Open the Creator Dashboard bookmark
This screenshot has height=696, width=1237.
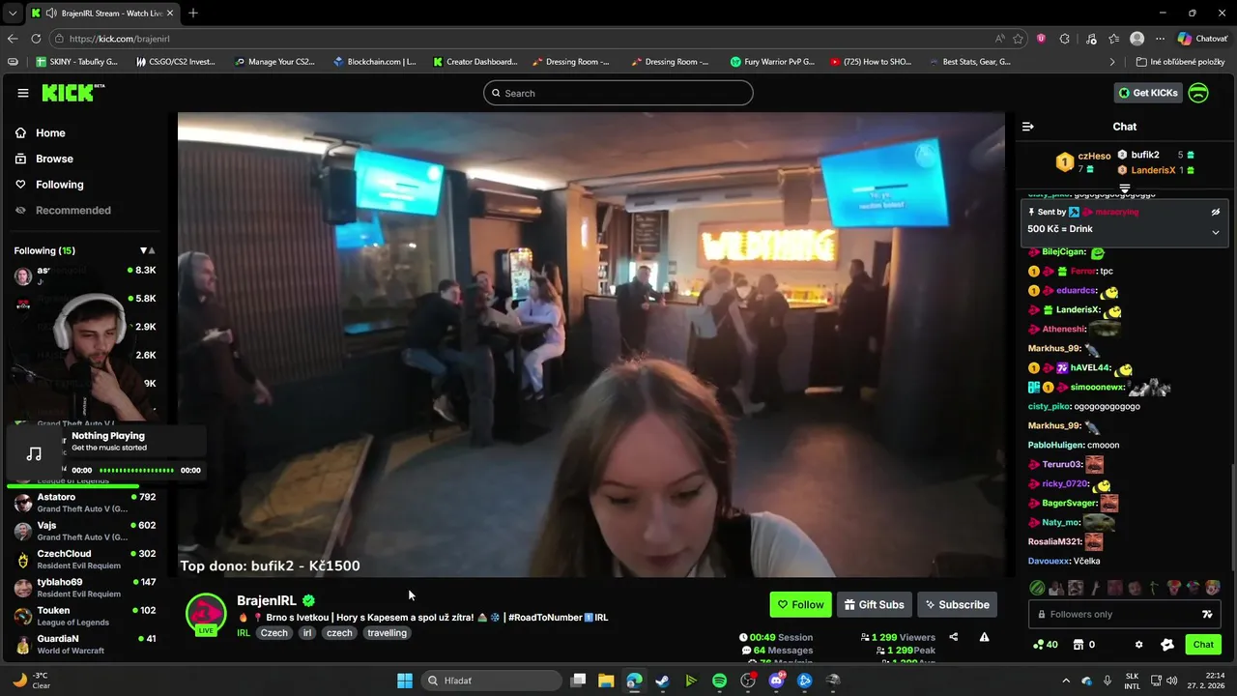475,62
